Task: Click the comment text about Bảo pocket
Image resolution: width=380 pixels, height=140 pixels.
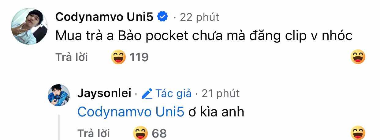Action: (x=204, y=36)
